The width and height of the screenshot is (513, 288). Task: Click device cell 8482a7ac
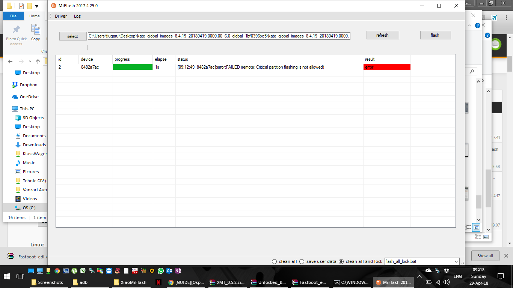(90, 67)
